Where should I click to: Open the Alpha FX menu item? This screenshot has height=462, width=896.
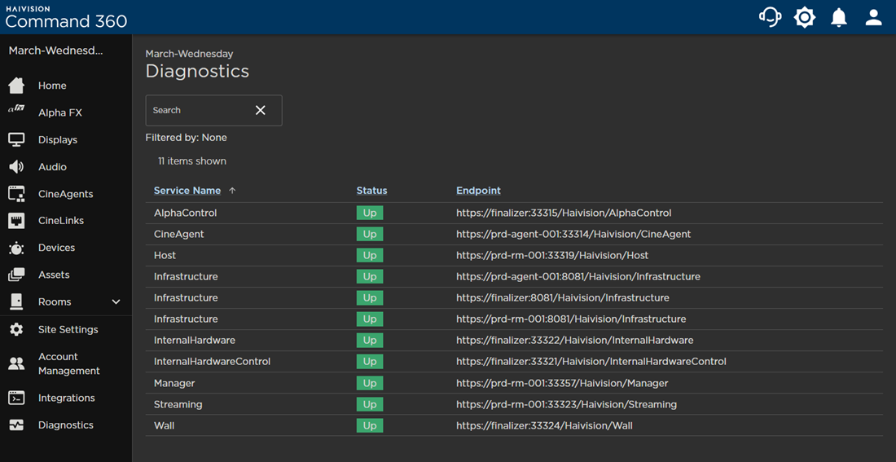tap(60, 112)
